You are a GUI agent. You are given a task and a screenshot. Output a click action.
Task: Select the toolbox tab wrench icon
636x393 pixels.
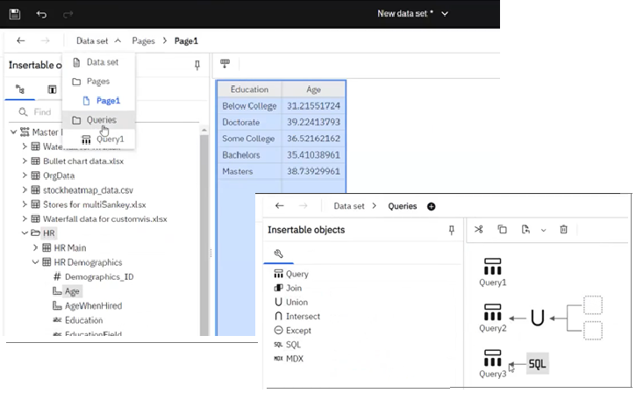click(x=278, y=254)
